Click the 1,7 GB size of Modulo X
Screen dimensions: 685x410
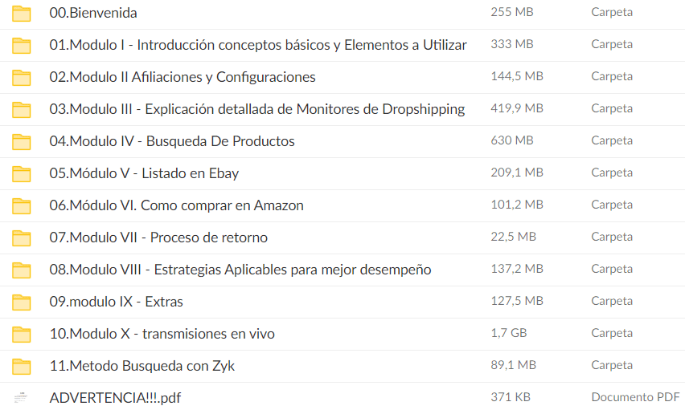click(509, 333)
